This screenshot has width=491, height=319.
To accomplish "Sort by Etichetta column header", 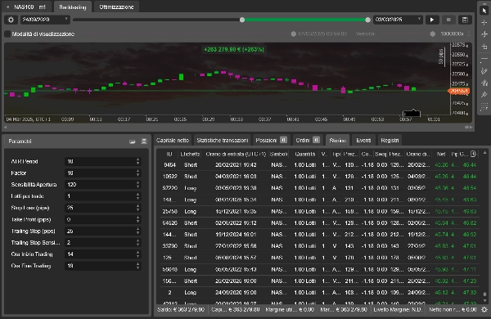I will point(190,154).
